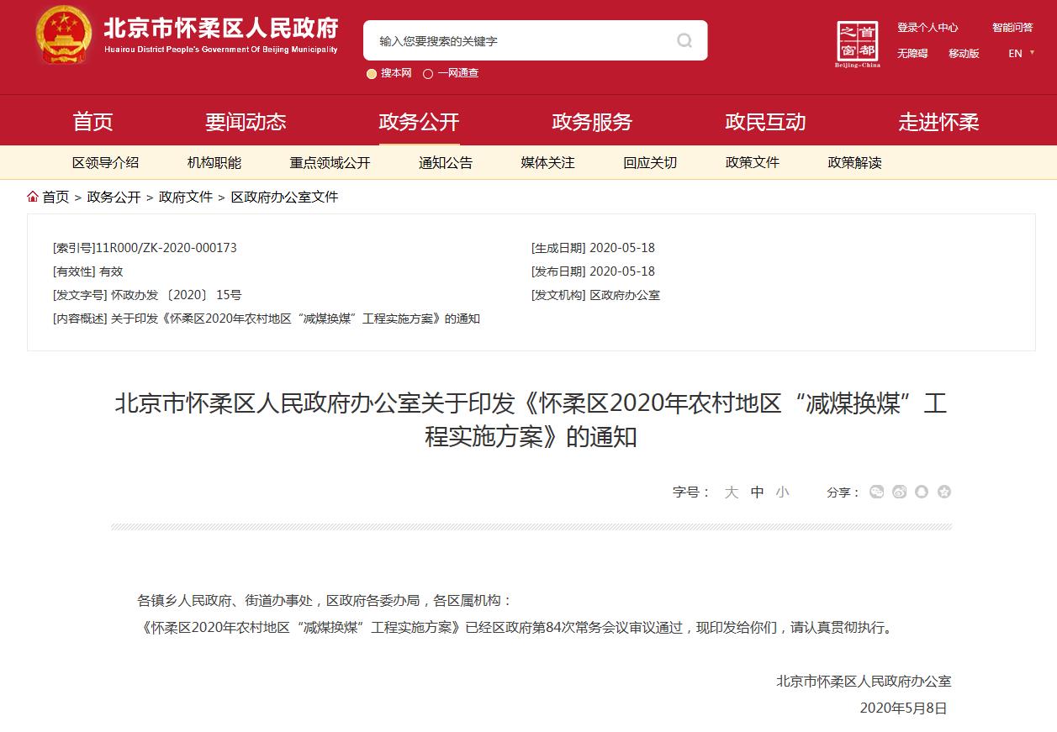Go to 媒体关注 submenu
Image resolution: width=1057 pixels, height=732 pixels.
(547, 163)
